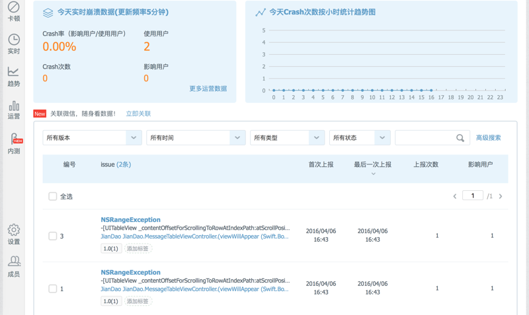The width and height of the screenshot is (529, 315).
Task: Click 1.0(1) version tag on issue 1
Action: point(111,301)
